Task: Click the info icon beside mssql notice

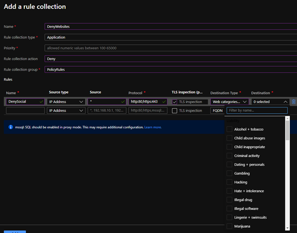Action: coord(10,127)
